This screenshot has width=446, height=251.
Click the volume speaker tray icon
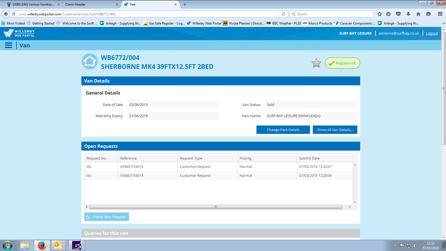click(x=415, y=246)
